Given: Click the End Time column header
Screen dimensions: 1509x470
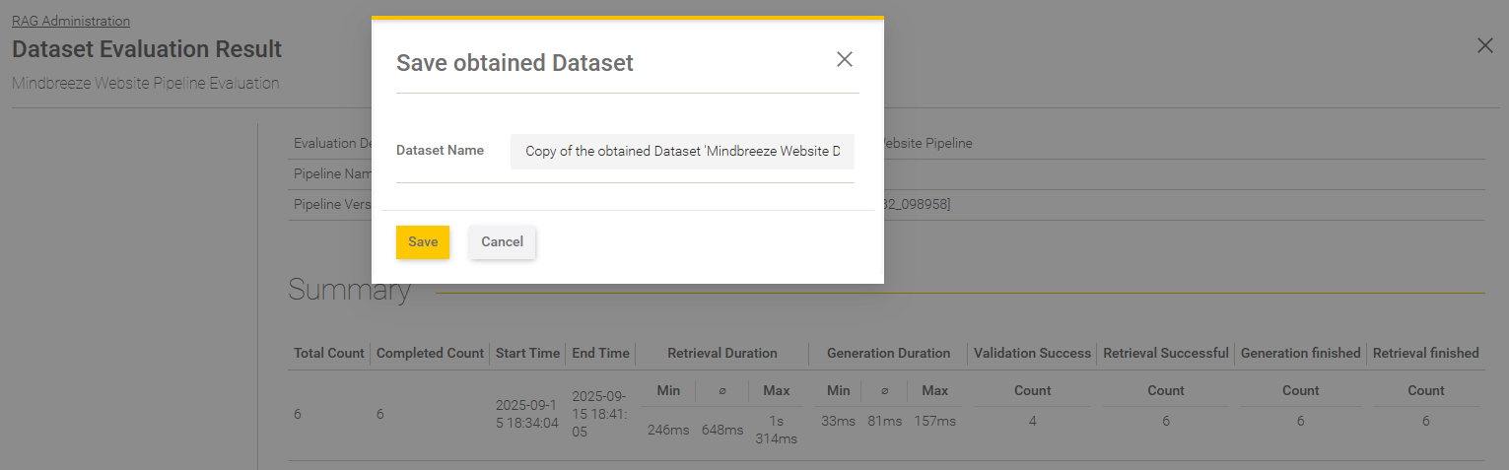Looking at the screenshot, I should click(600, 353).
